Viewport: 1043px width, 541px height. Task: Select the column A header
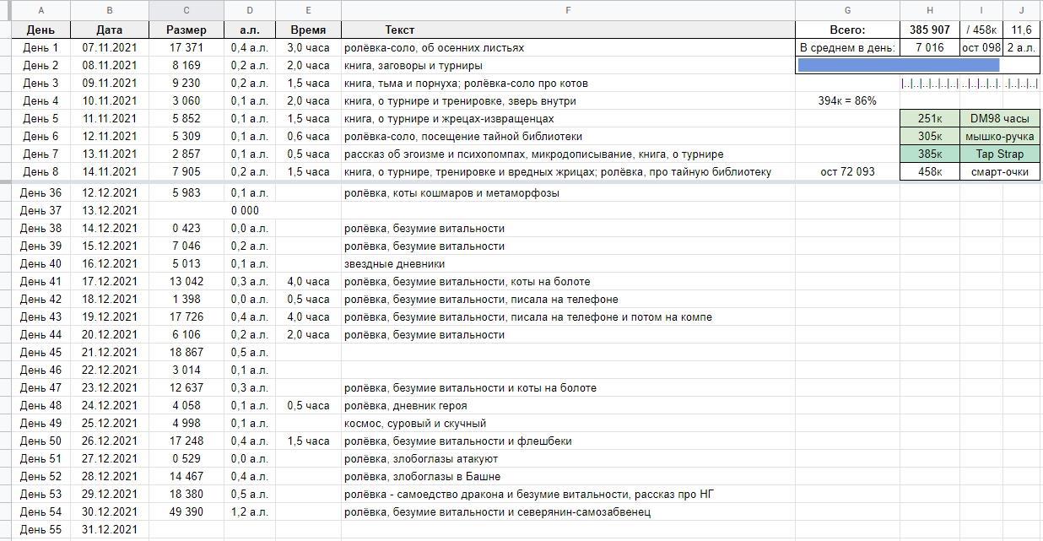point(41,10)
